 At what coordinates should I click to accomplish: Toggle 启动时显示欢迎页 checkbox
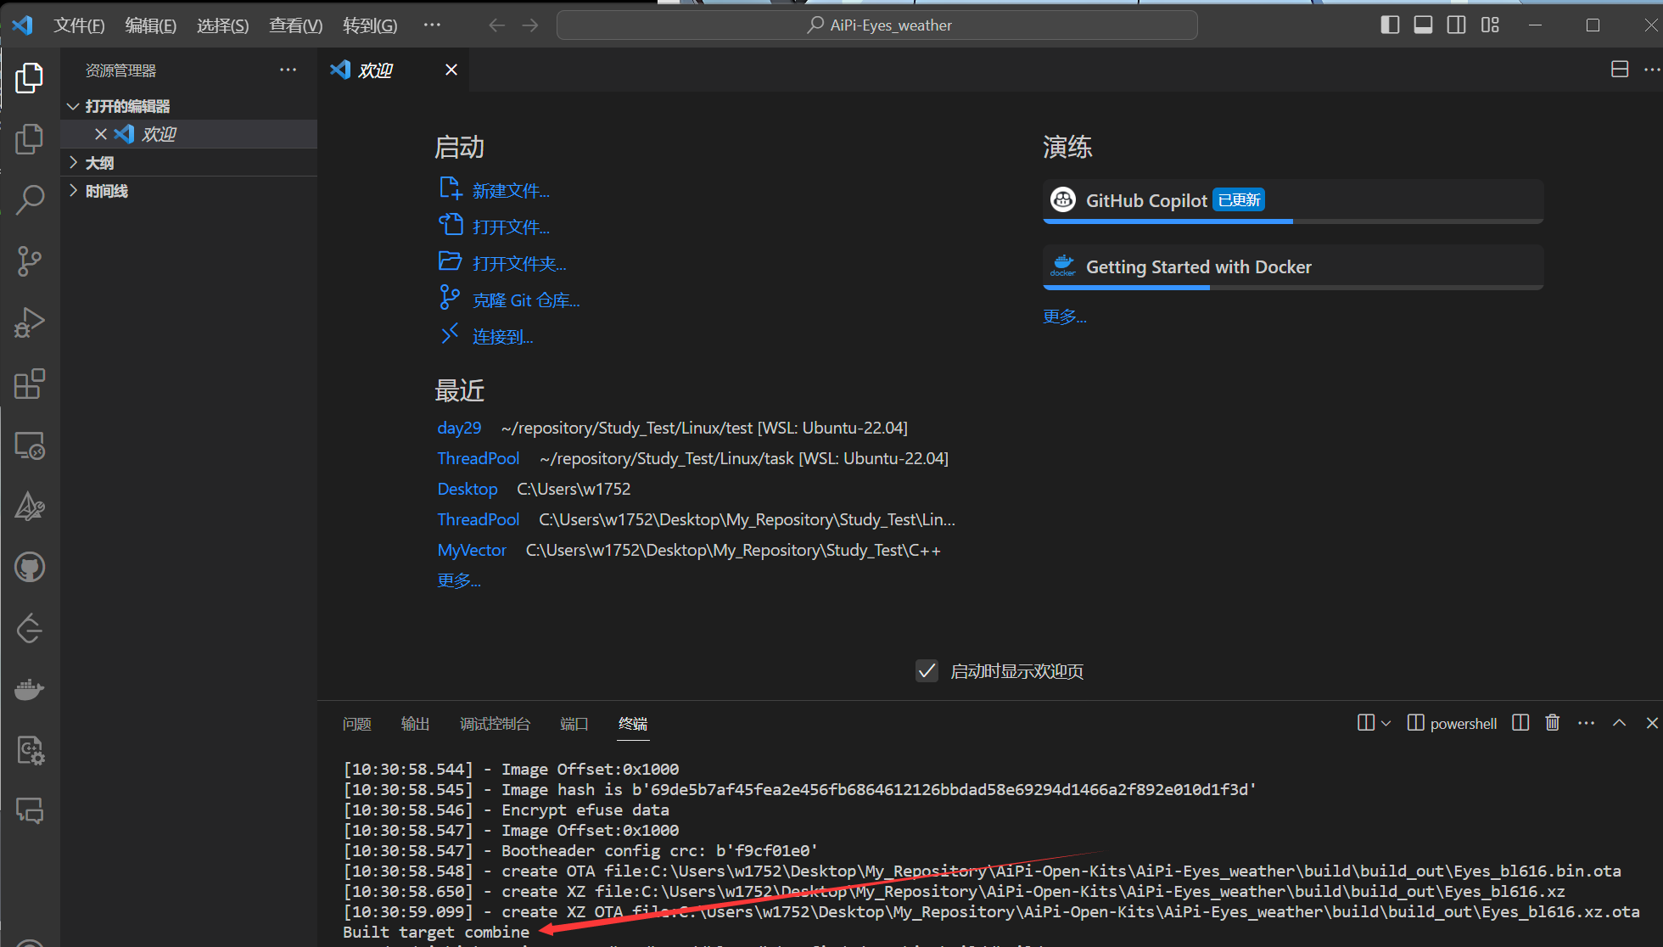927,671
